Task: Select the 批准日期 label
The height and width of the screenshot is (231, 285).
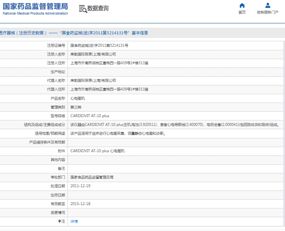Action: click(x=58, y=186)
